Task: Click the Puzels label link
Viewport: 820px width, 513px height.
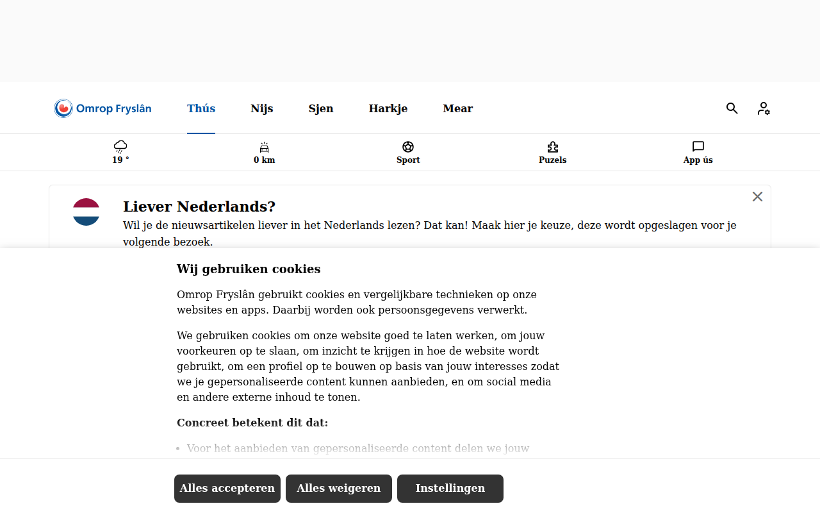Action: pyautogui.click(x=553, y=160)
